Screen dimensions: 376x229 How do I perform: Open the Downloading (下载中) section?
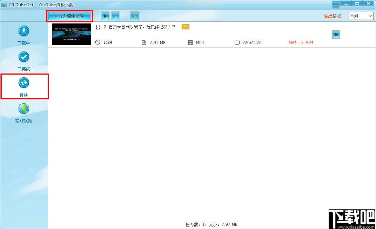[x=24, y=35]
